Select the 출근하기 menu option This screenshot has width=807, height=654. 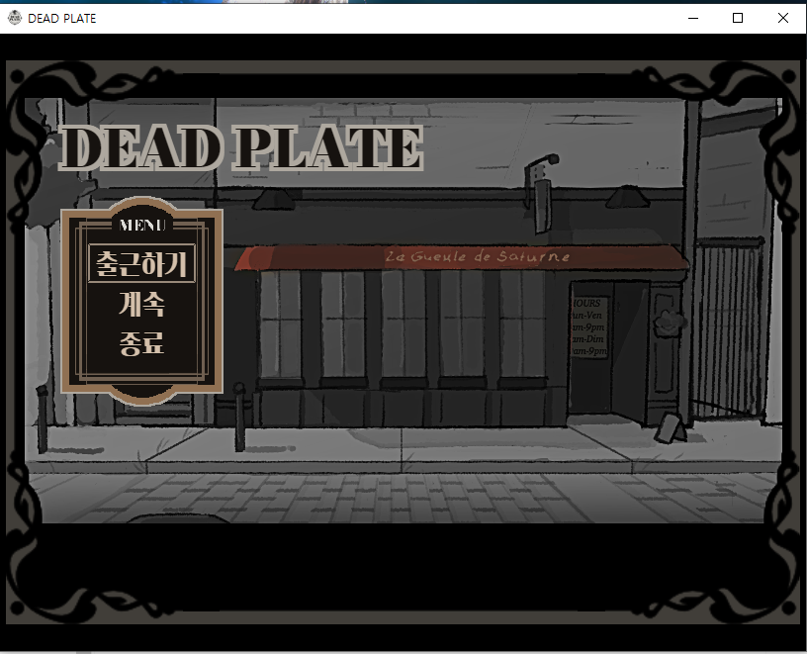141,263
